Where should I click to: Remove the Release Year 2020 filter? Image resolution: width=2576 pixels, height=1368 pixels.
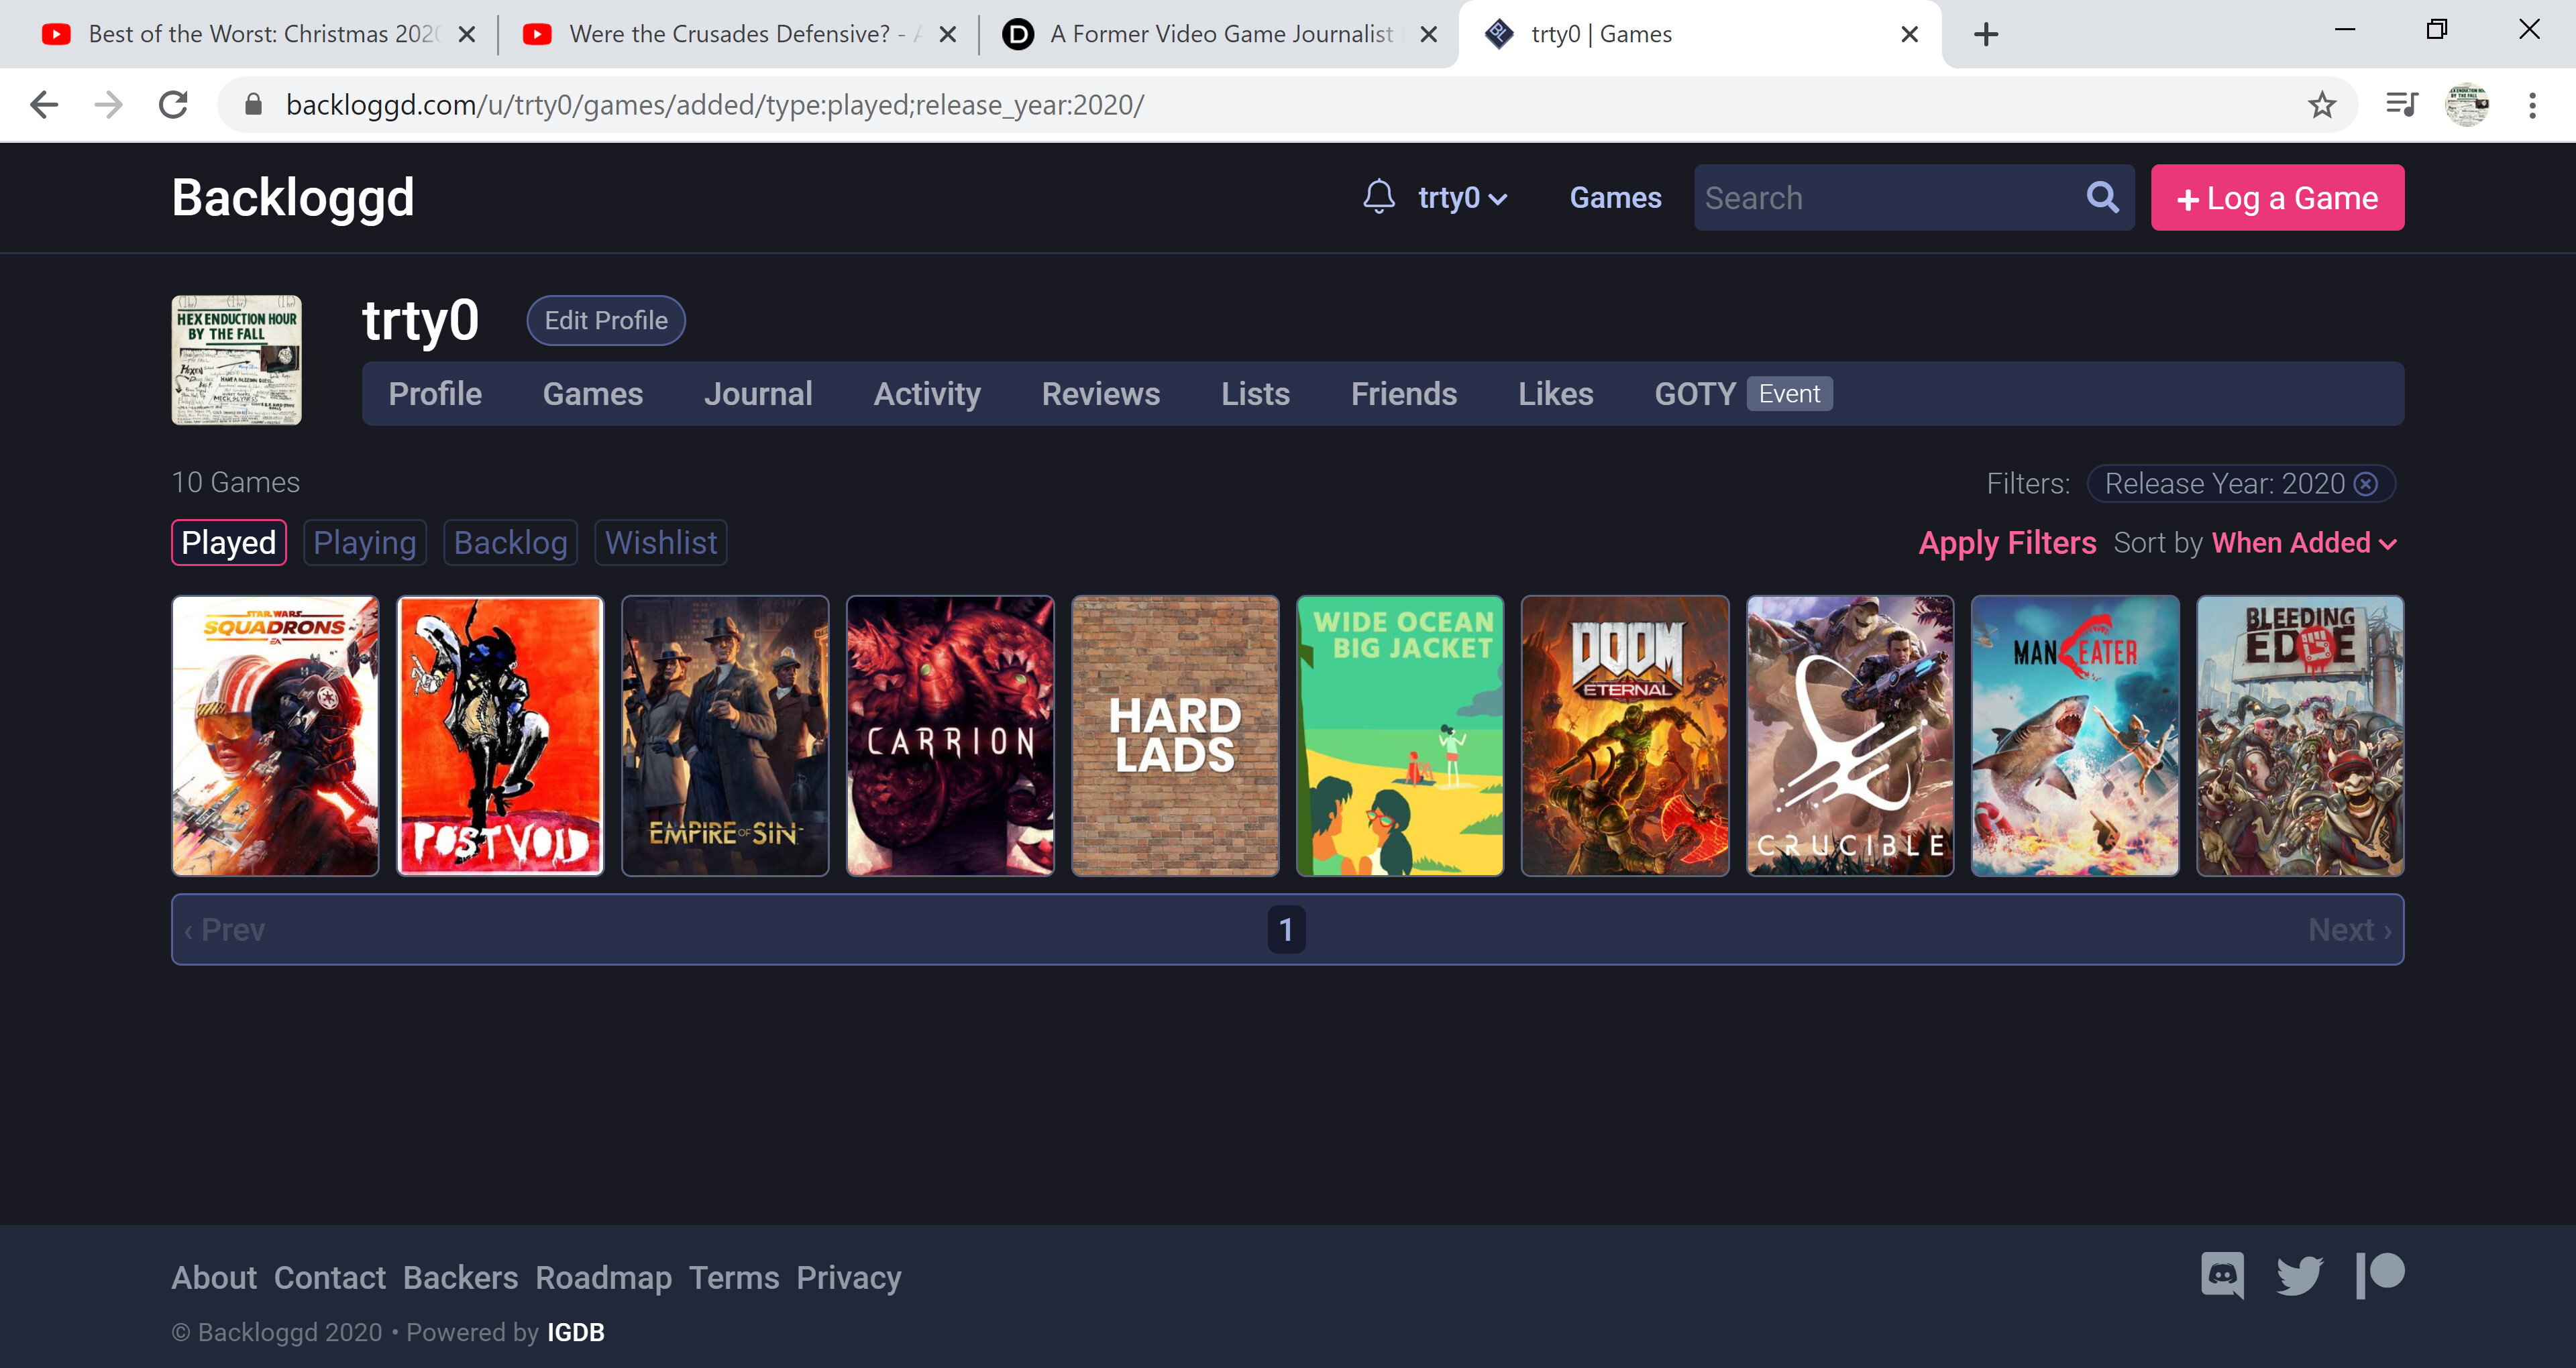tap(2365, 484)
